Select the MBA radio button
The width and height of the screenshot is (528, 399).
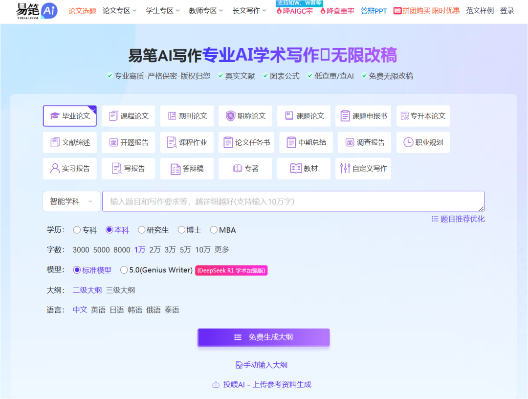click(214, 230)
